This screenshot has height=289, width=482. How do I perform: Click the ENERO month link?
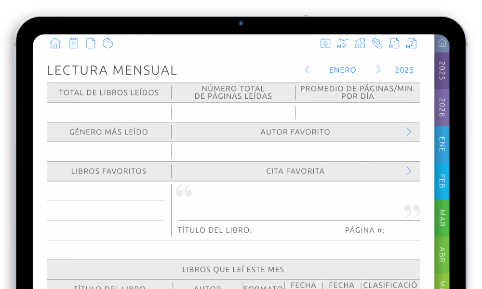[342, 70]
